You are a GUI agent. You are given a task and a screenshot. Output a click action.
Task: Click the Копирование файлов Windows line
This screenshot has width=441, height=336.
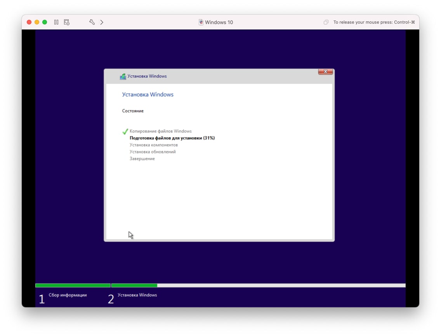(x=161, y=131)
